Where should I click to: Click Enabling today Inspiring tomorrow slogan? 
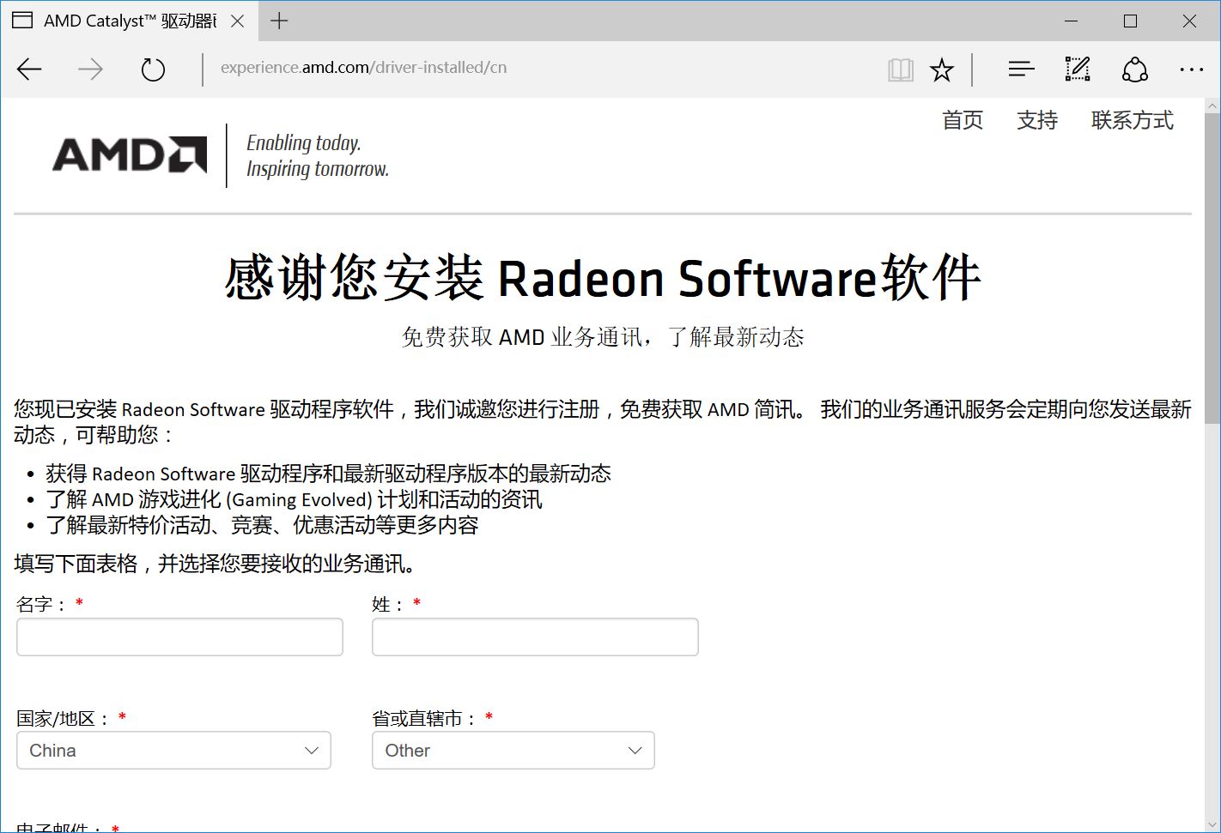(318, 155)
